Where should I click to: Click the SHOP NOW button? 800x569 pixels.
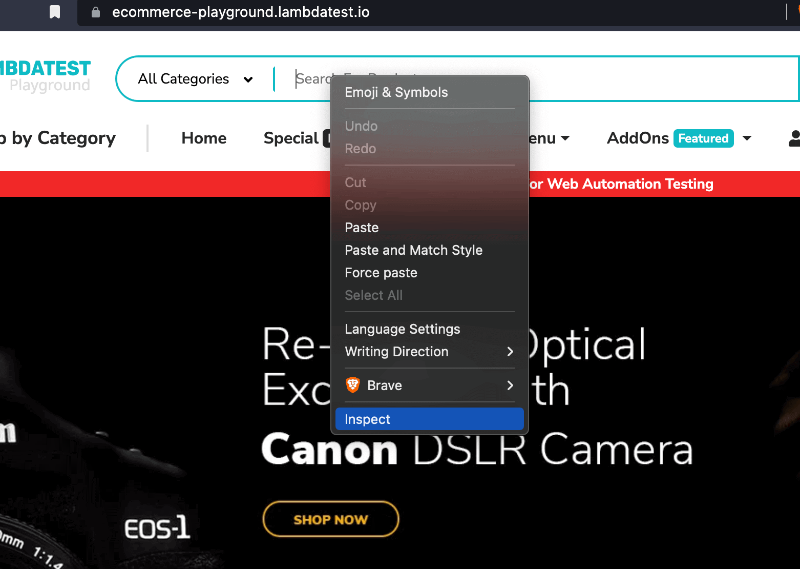(x=330, y=519)
